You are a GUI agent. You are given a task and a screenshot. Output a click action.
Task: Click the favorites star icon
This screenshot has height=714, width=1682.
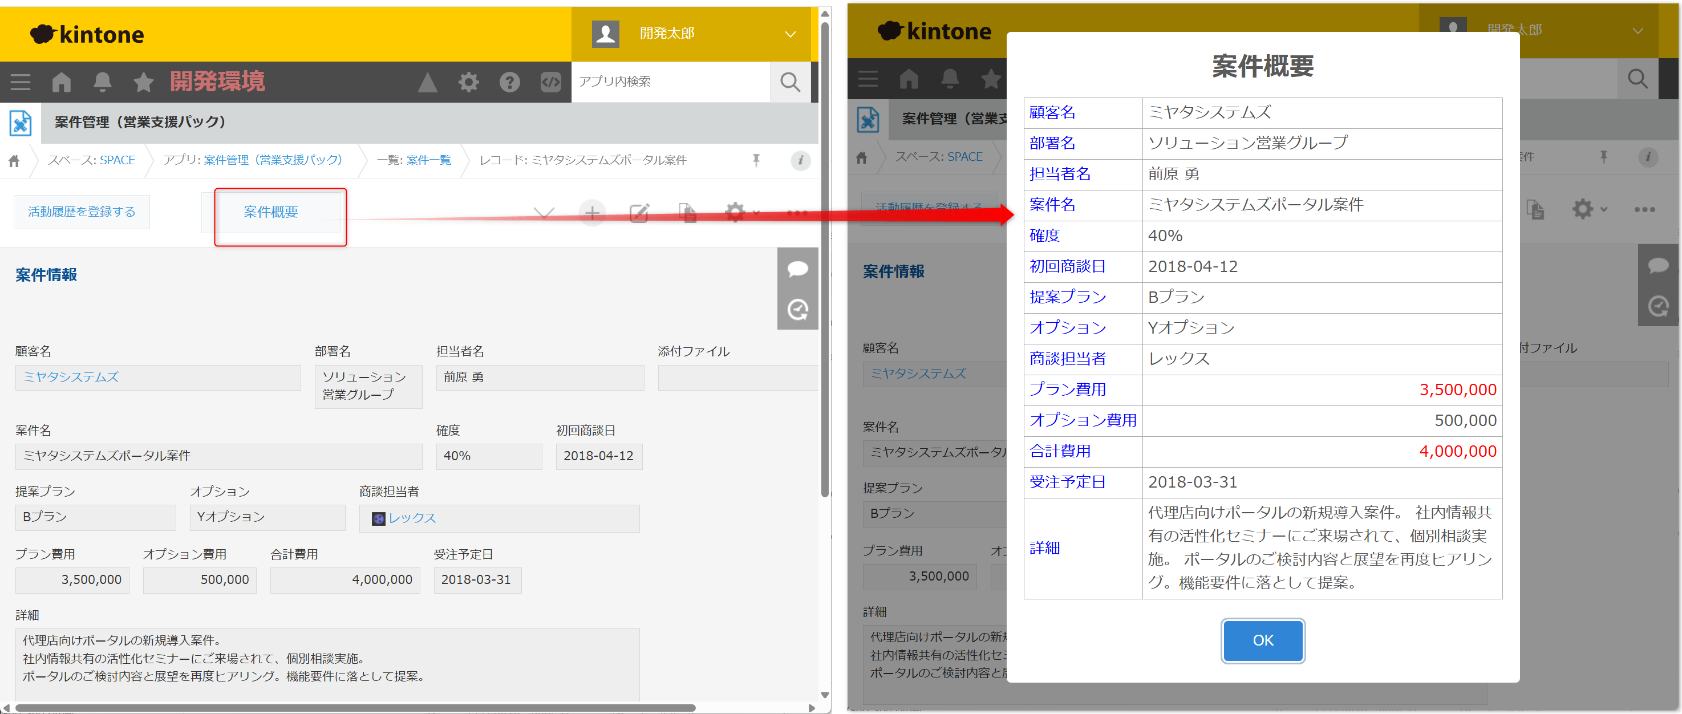pyautogui.click(x=143, y=82)
